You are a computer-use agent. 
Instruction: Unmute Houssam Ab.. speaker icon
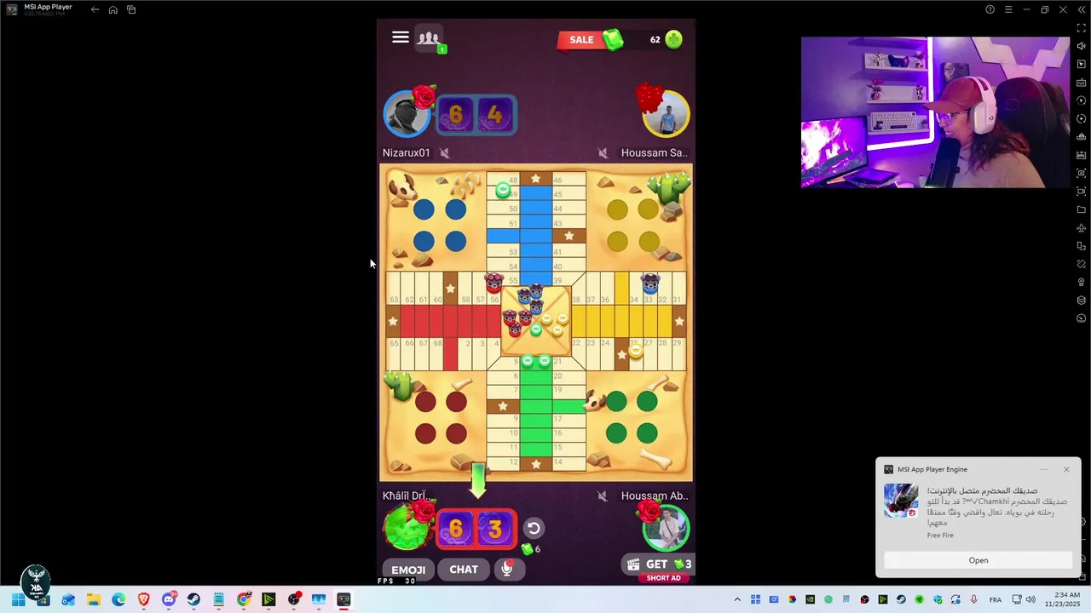603,496
